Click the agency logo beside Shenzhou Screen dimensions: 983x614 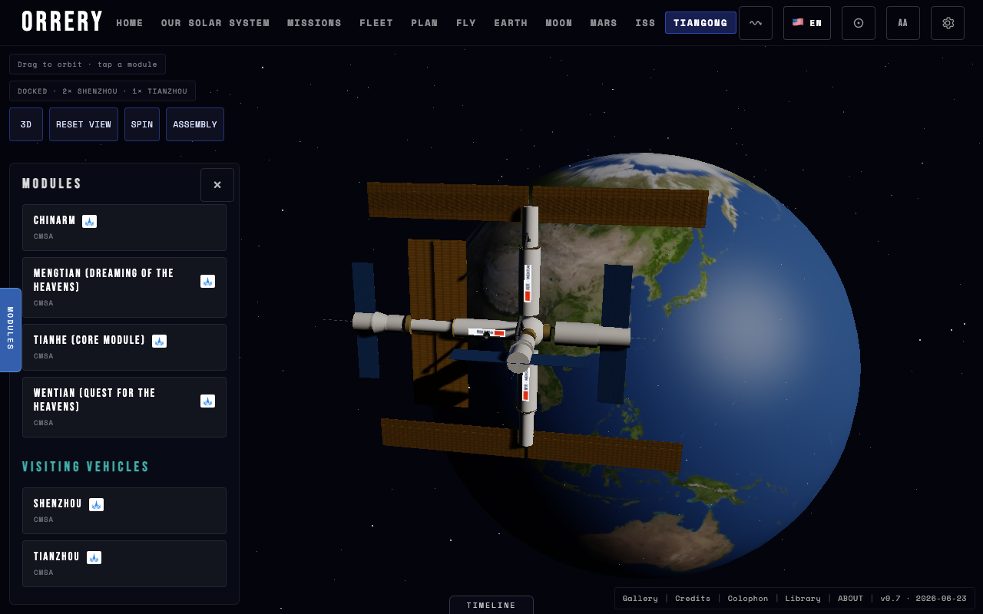pos(96,504)
